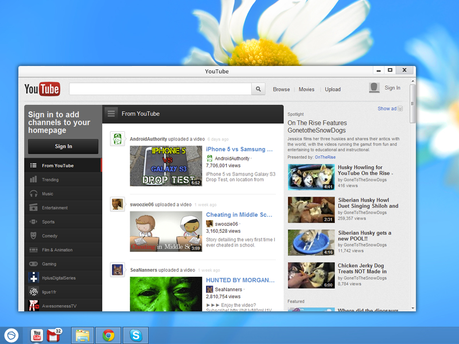The height and width of the screenshot is (344, 459).
Task: Click the From YouTube list icon in sidebar
Action: [x=33, y=166]
